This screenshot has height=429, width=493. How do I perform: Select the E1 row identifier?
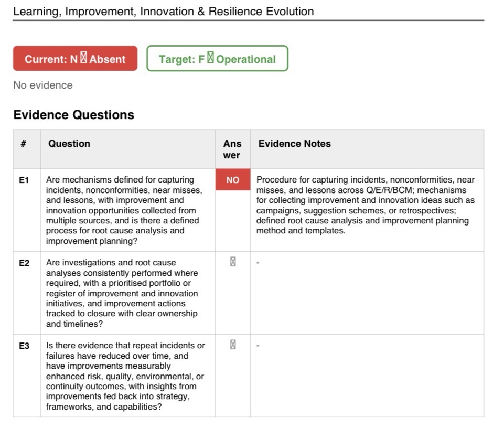[x=24, y=180]
